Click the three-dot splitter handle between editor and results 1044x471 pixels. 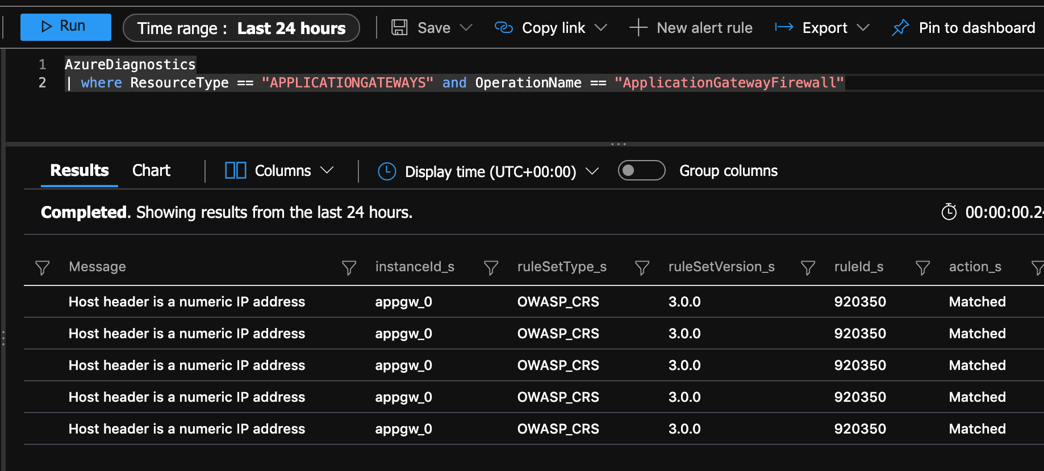click(618, 144)
